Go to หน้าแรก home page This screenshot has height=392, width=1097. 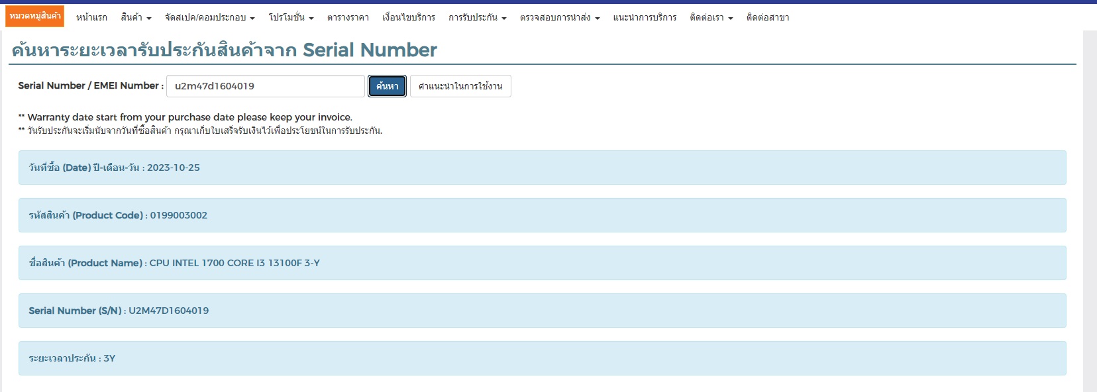91,17
